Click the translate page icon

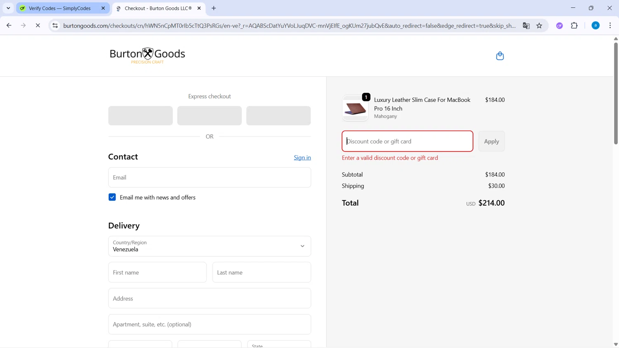pos(526,26)
